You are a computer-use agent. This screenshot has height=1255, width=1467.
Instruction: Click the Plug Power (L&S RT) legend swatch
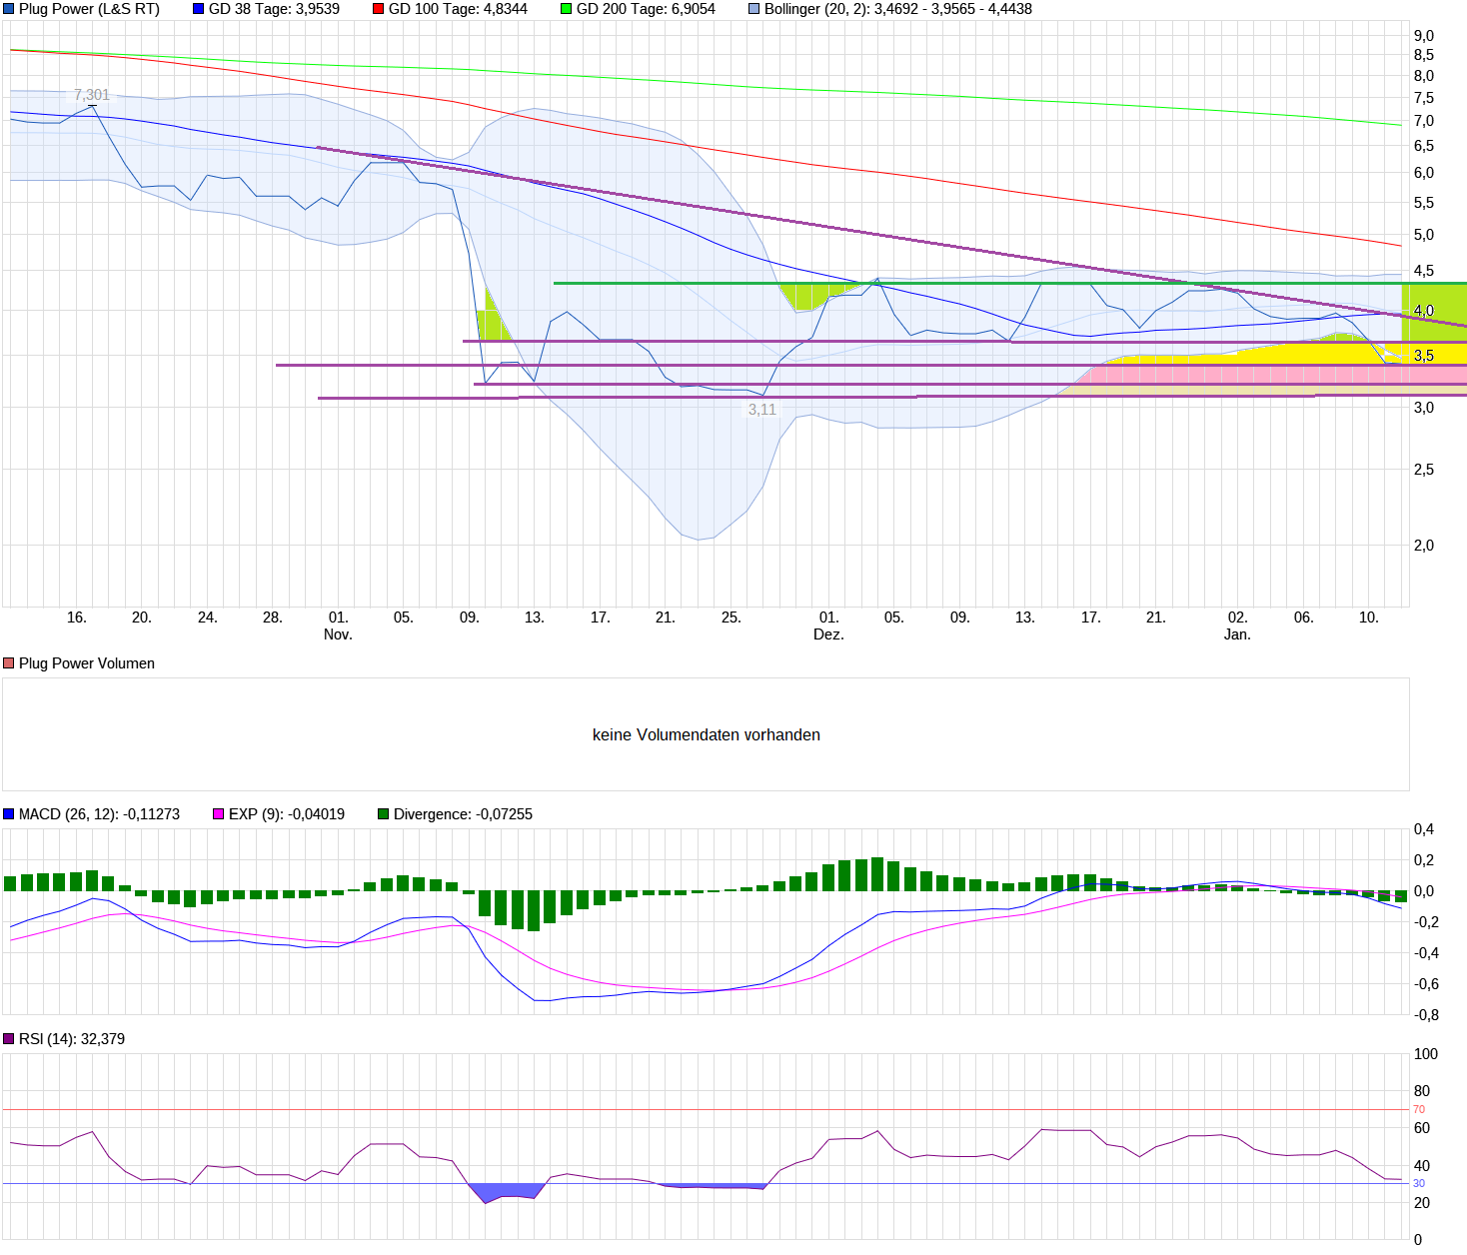click(9, 9)
